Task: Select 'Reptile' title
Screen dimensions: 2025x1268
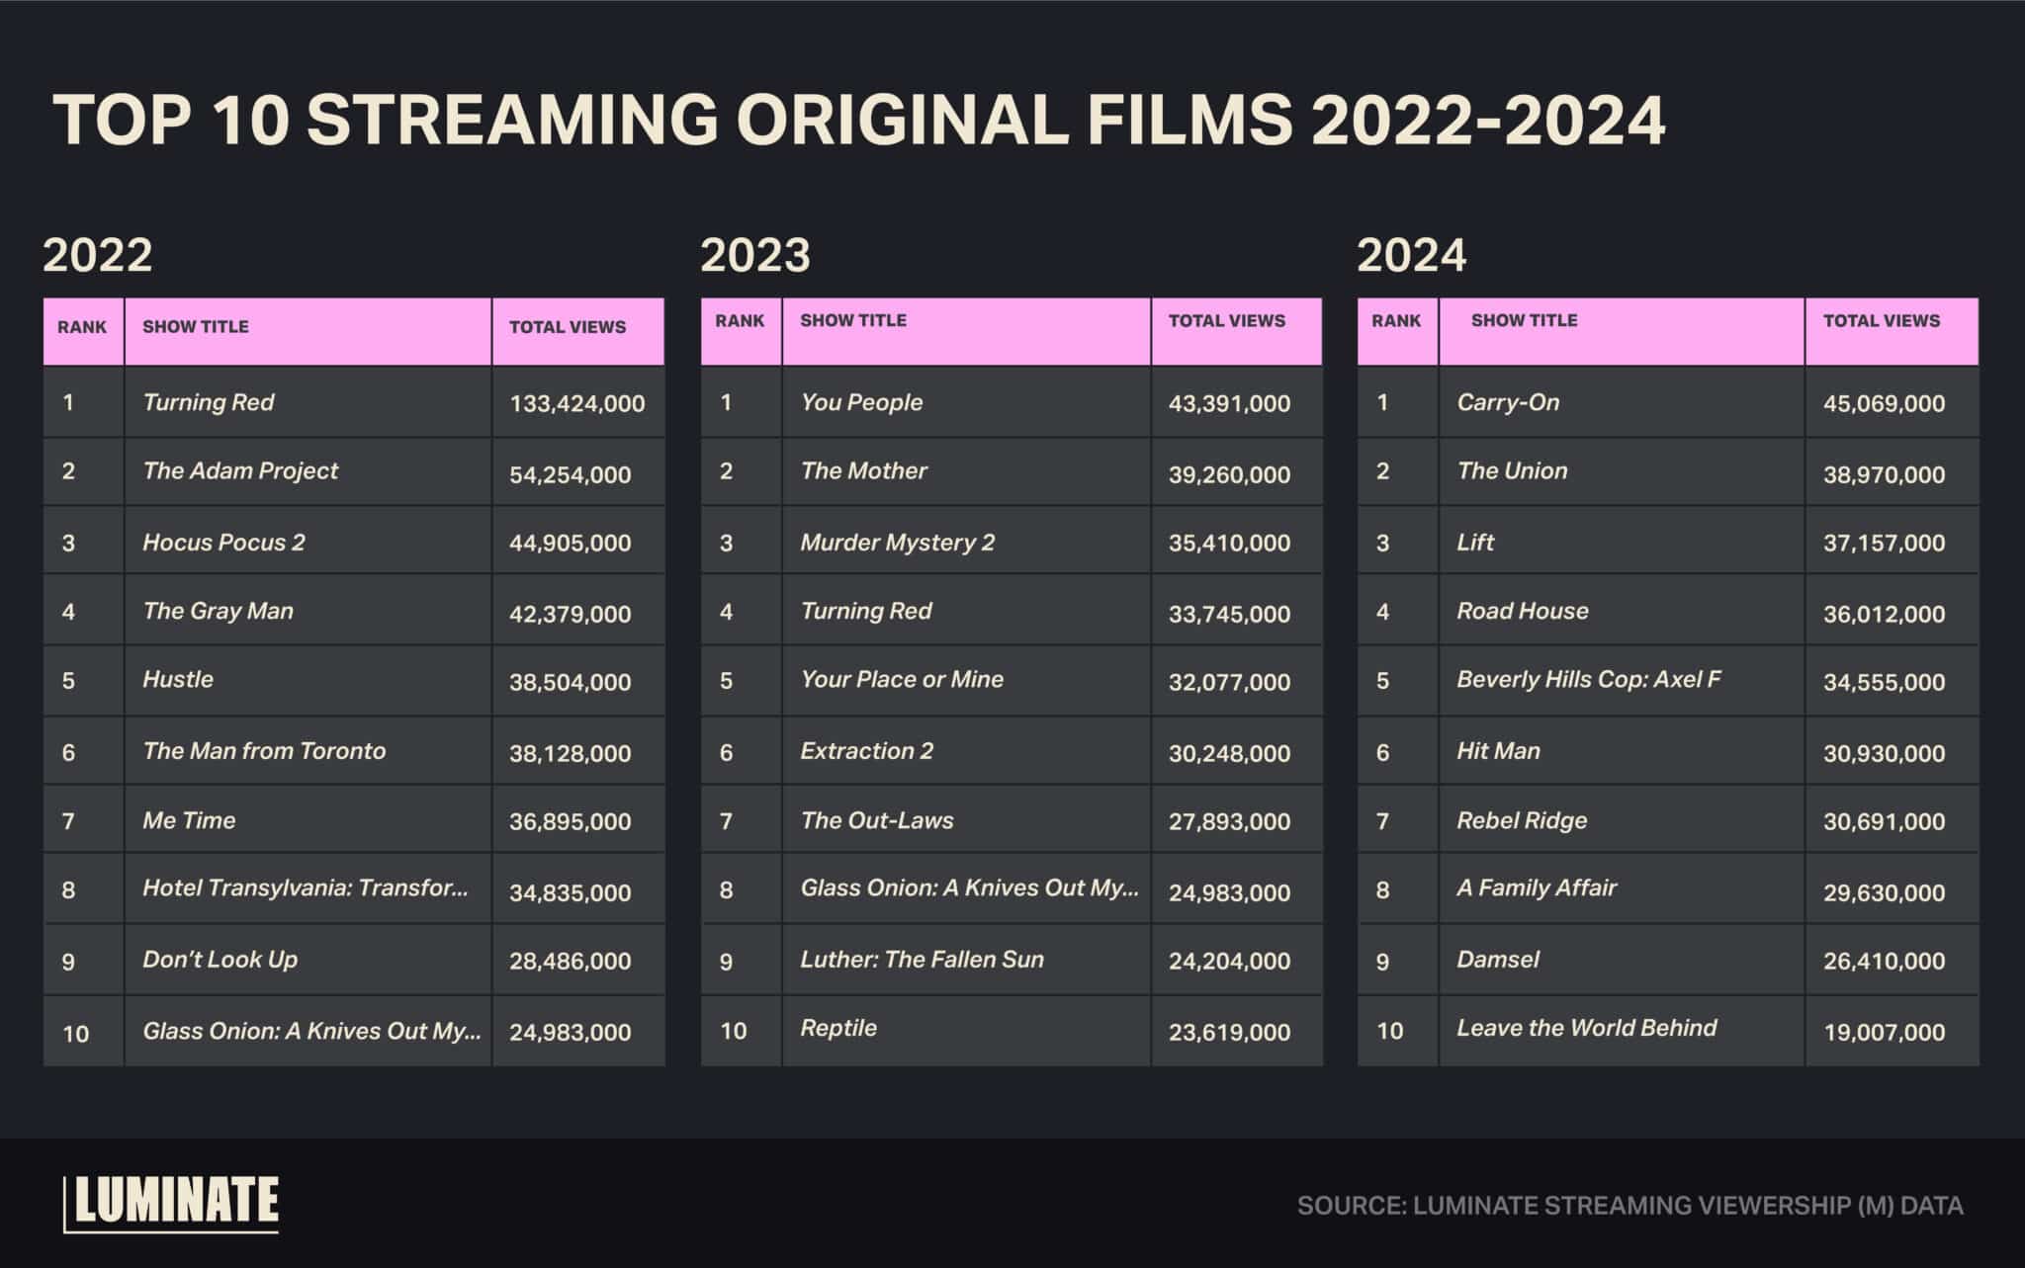Action: pos(838,1028)
